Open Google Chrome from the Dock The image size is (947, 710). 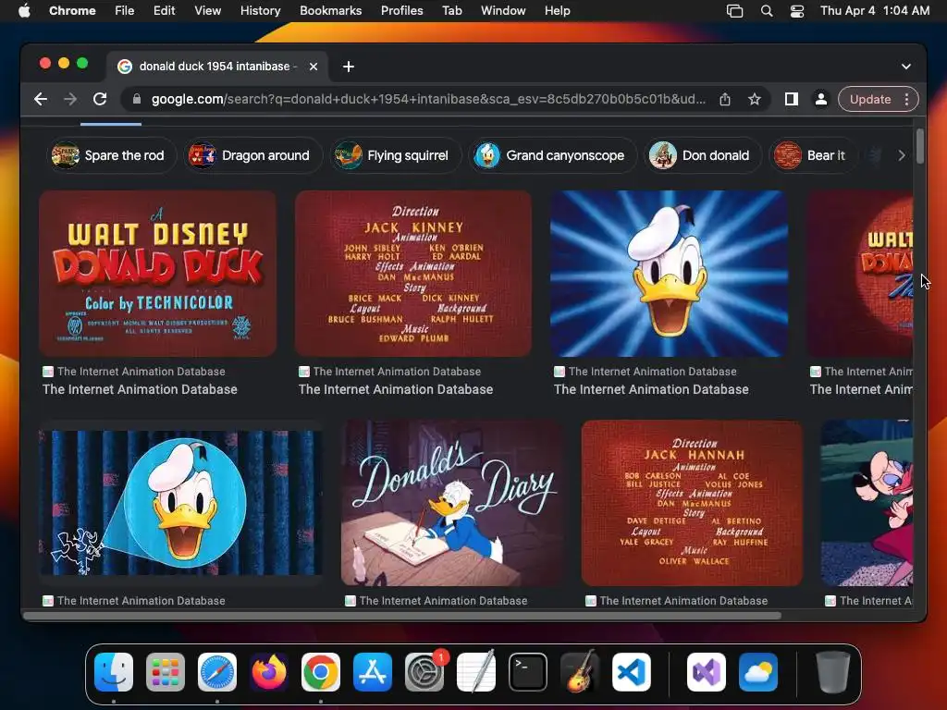[x=321, y=672]
